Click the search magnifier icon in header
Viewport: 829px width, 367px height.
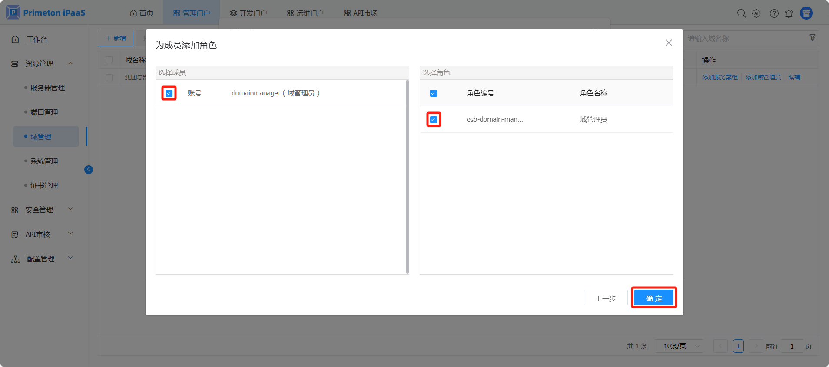[741, 13]
